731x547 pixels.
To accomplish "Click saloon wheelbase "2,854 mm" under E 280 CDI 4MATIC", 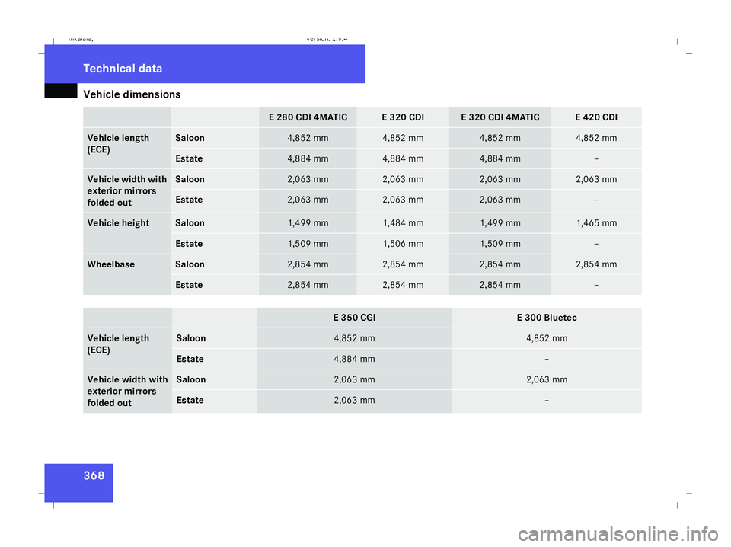I will pos(308,264).
